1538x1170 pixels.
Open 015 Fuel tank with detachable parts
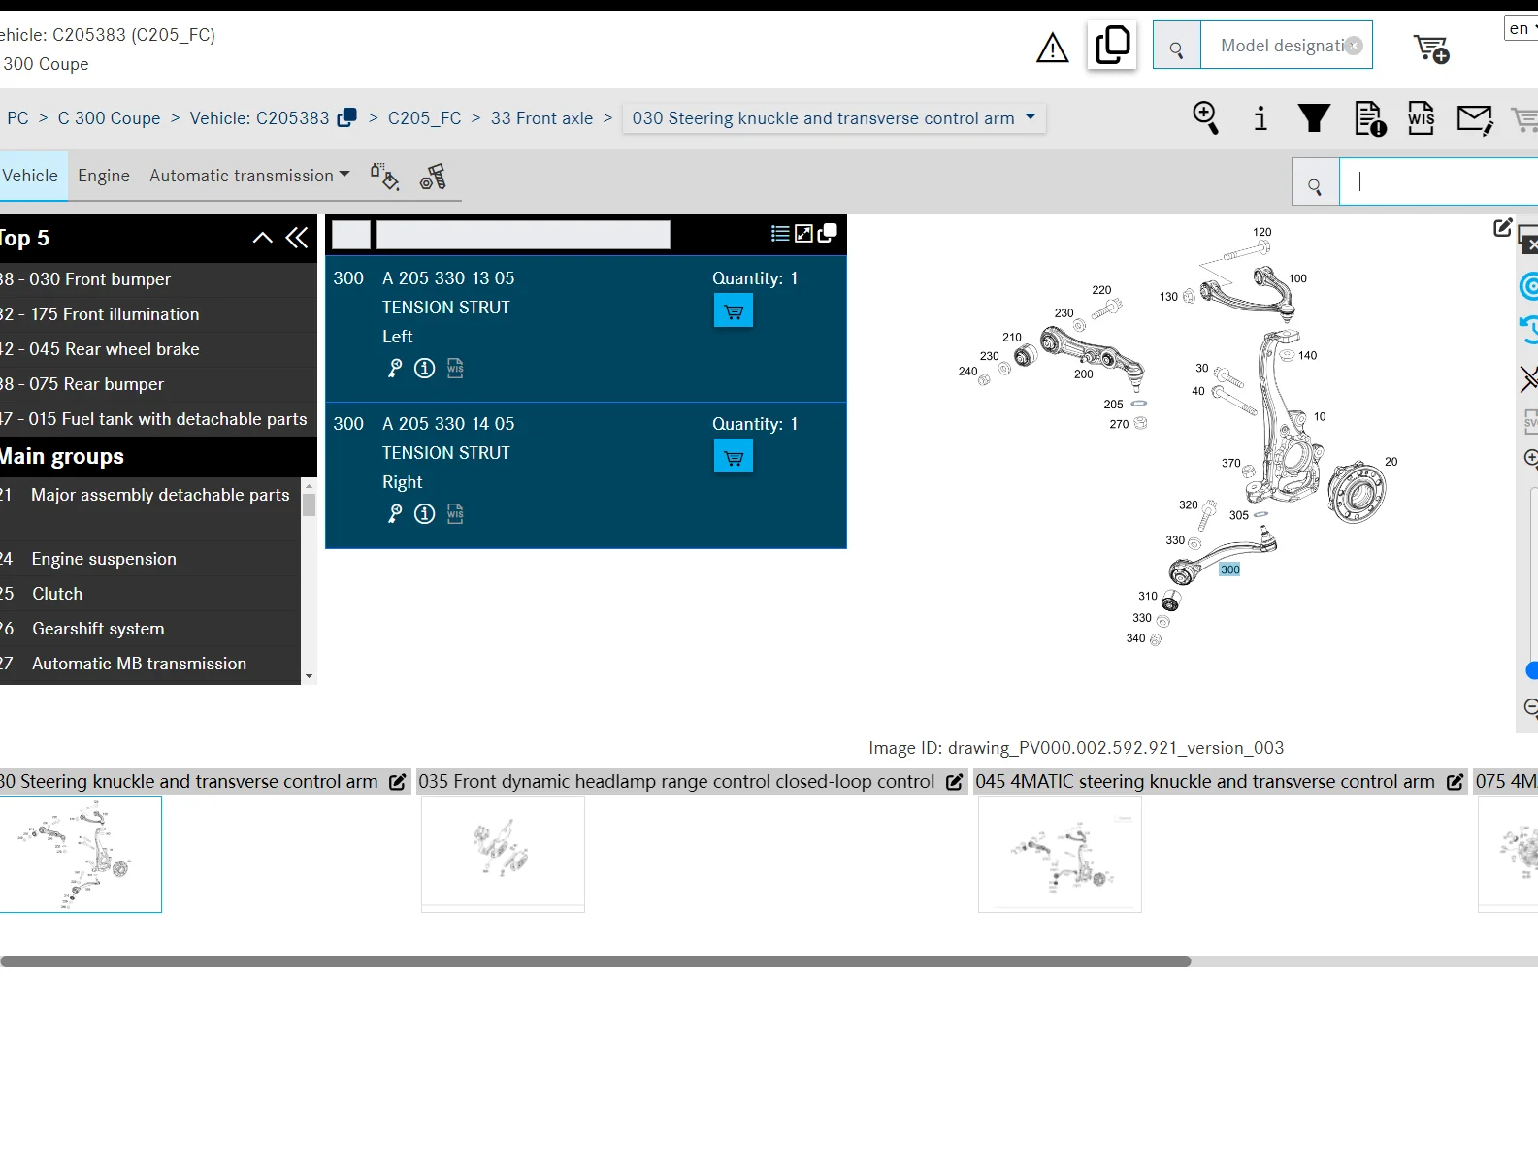click(158, 419)
